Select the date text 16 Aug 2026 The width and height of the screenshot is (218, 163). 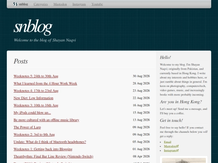tap(141, 105)
